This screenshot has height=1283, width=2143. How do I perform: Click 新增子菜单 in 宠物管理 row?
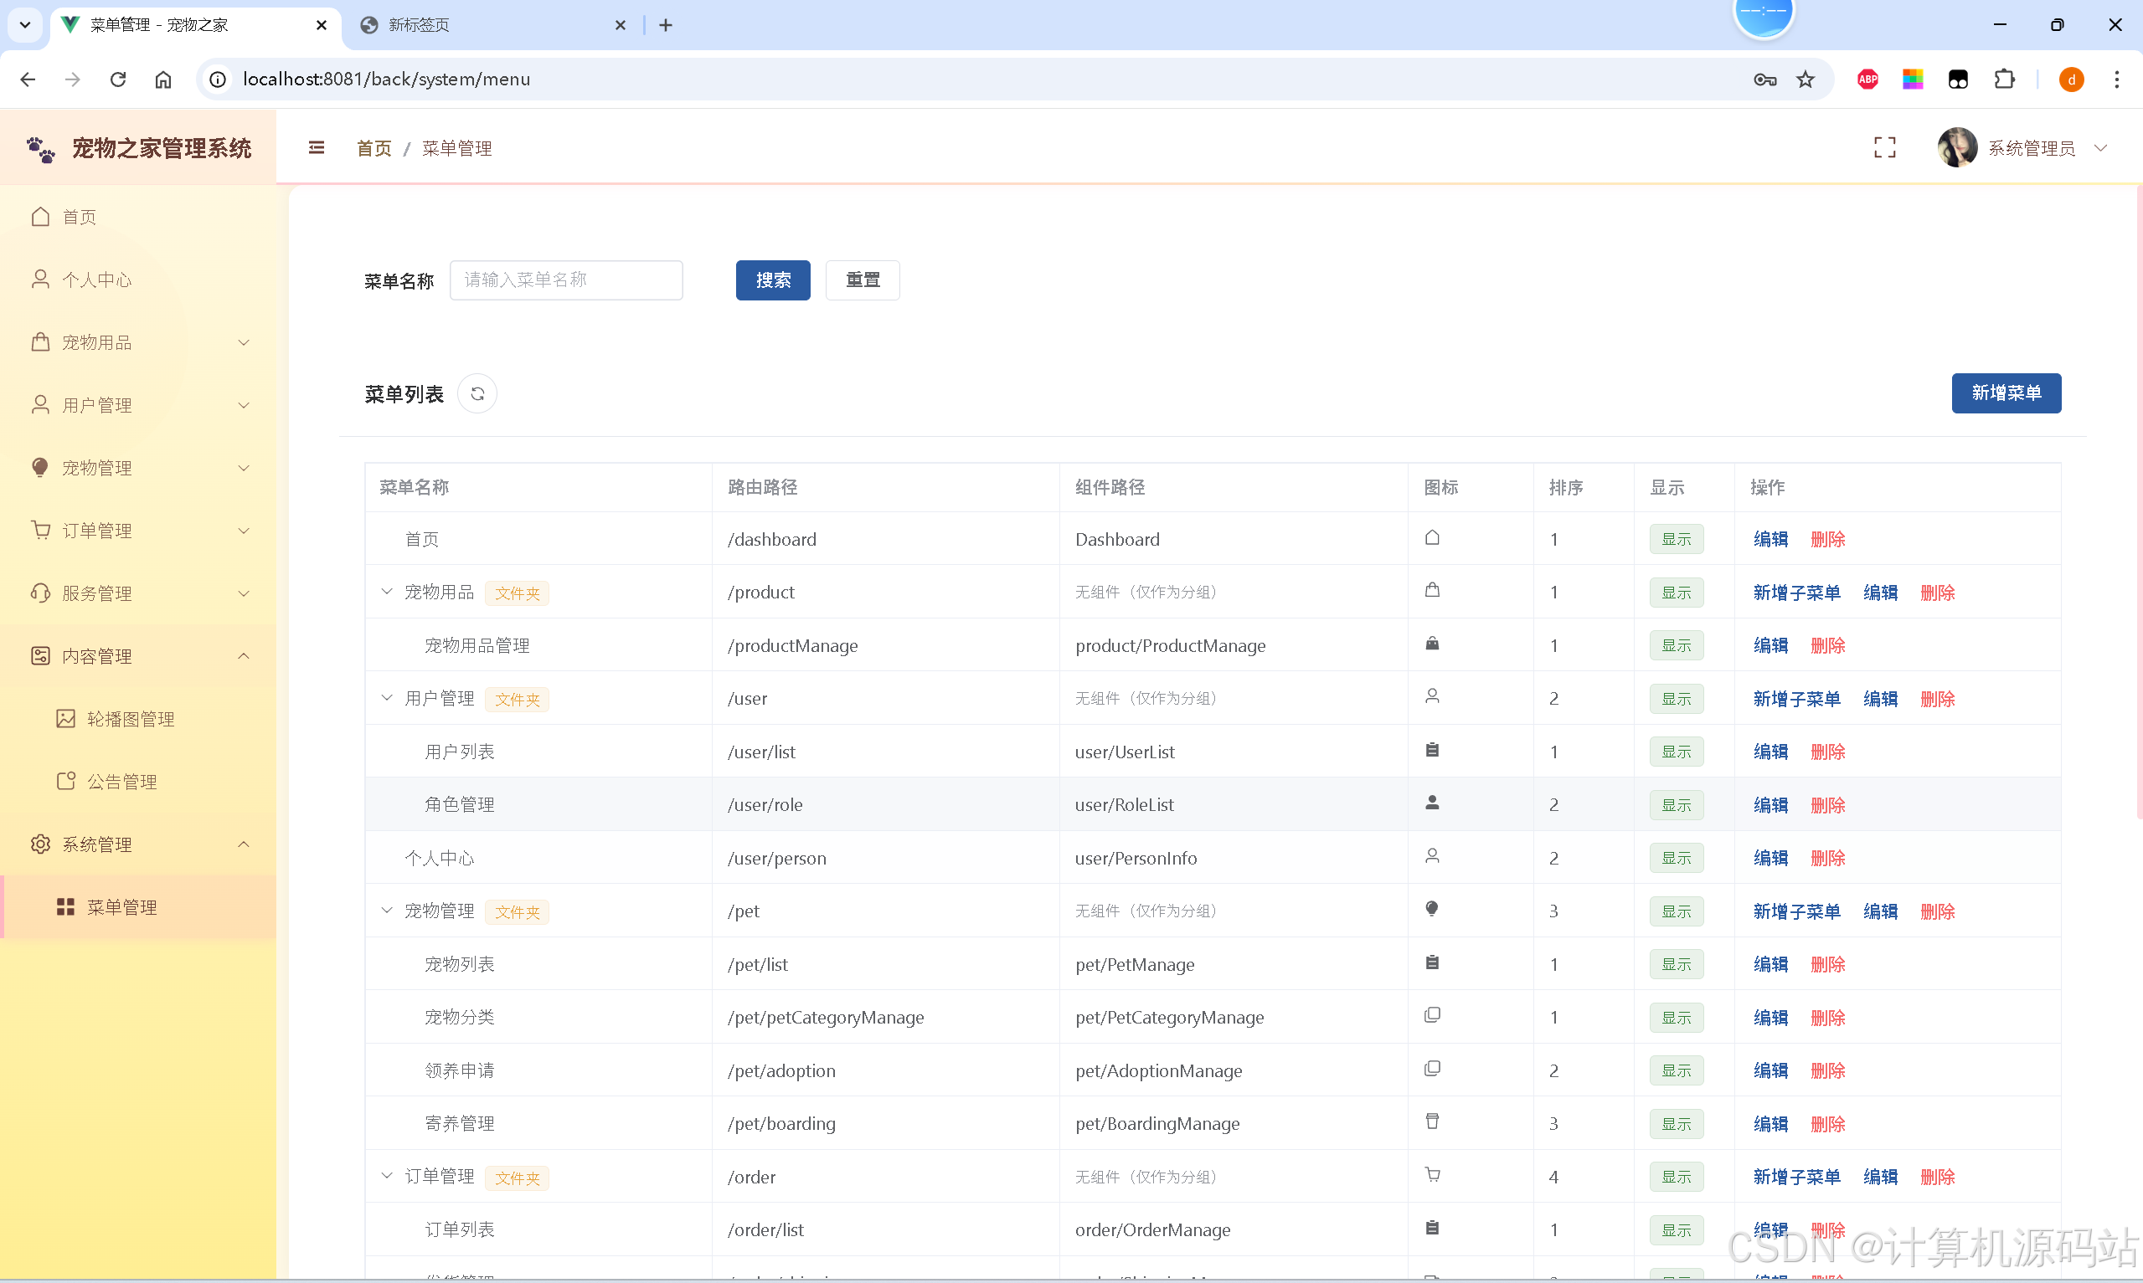[x=1797, y=912]
